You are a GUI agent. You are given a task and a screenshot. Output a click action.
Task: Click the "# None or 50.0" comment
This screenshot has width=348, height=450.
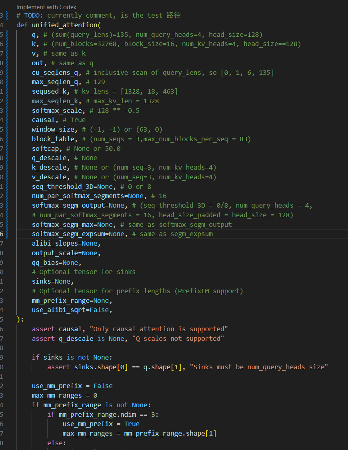point(93,149)
